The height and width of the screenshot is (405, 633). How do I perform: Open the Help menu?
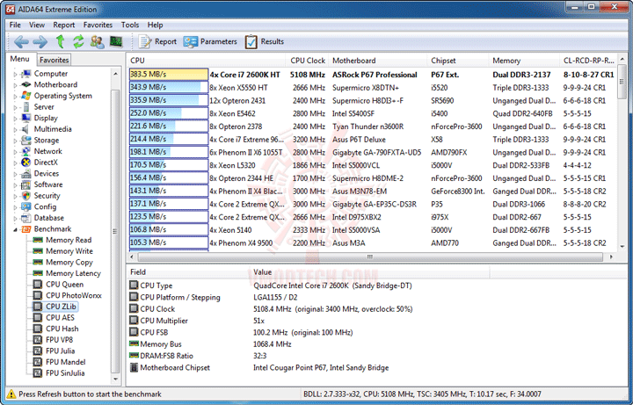tap(155, 25)
